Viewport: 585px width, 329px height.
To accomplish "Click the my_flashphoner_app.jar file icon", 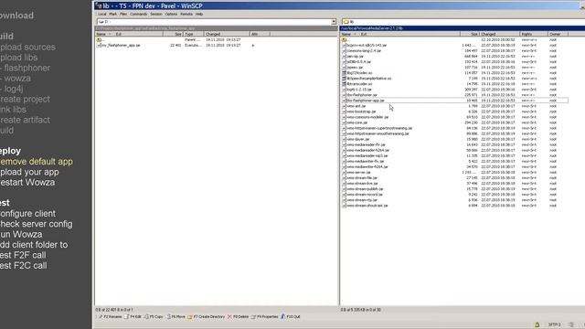I will point(99,45).
